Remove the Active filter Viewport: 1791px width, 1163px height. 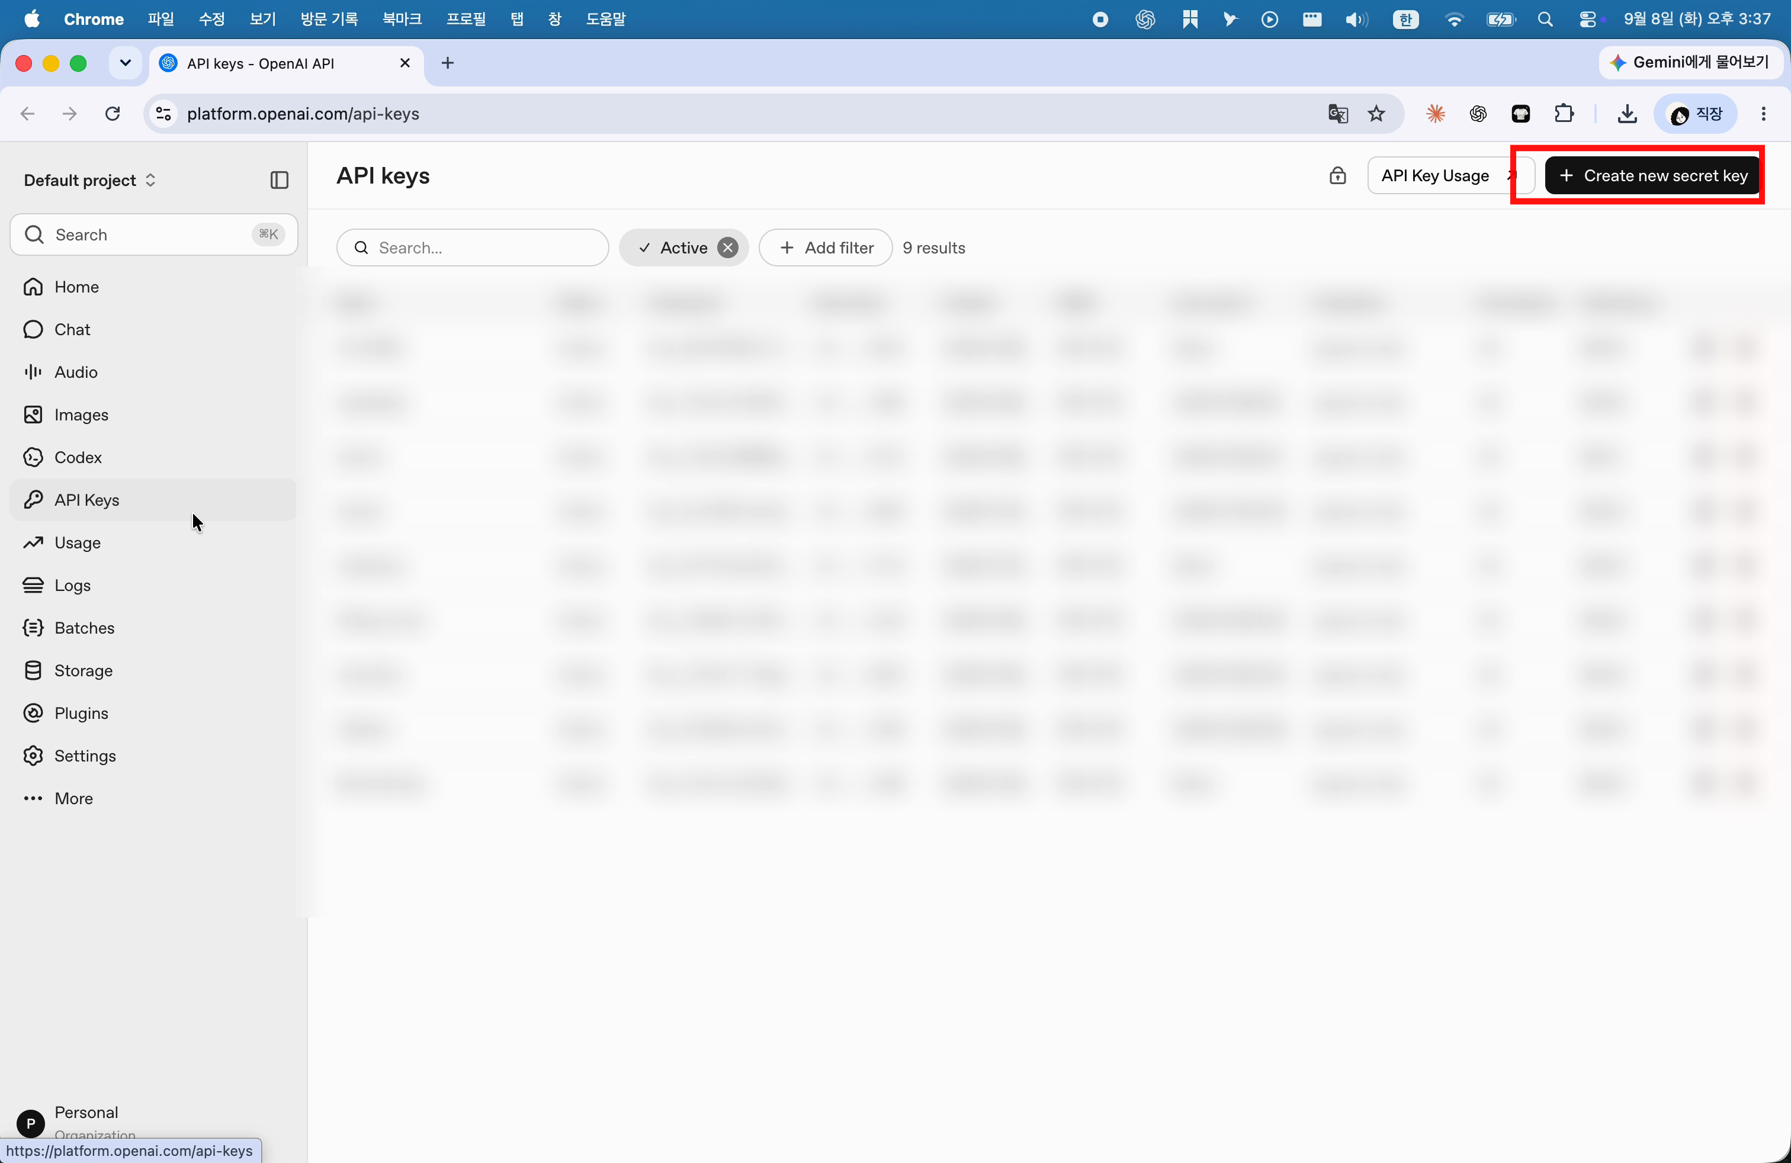tap(728, 248)
